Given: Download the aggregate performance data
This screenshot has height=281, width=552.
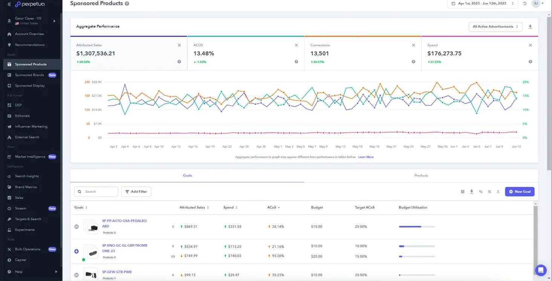Looking at the screenshot, I should (x=530, y=27).
